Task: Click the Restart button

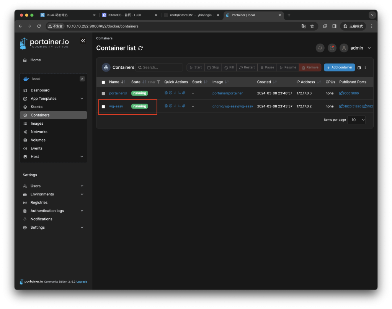Action: pos(247,67)
